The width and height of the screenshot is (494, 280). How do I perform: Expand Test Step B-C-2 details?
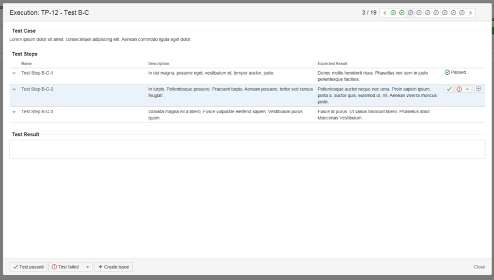pos(14,89)
